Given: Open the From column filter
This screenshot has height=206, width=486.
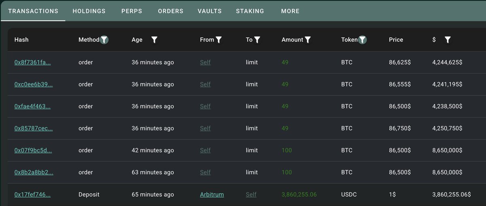Looking at the screenshot, I should pyautogui.click(x=219, y=40).
